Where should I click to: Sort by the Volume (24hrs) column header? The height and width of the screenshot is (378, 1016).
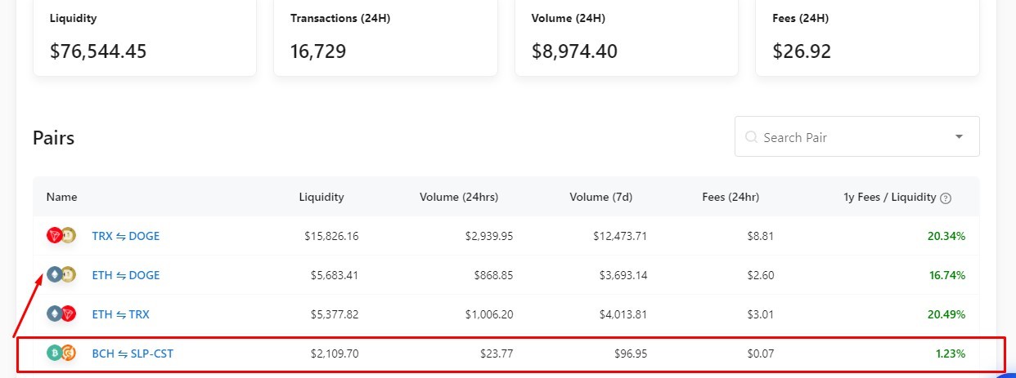(459, 197)
